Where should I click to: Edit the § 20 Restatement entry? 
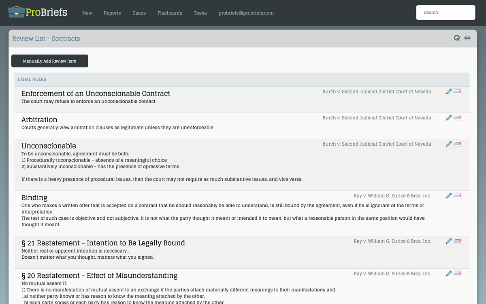448,273
